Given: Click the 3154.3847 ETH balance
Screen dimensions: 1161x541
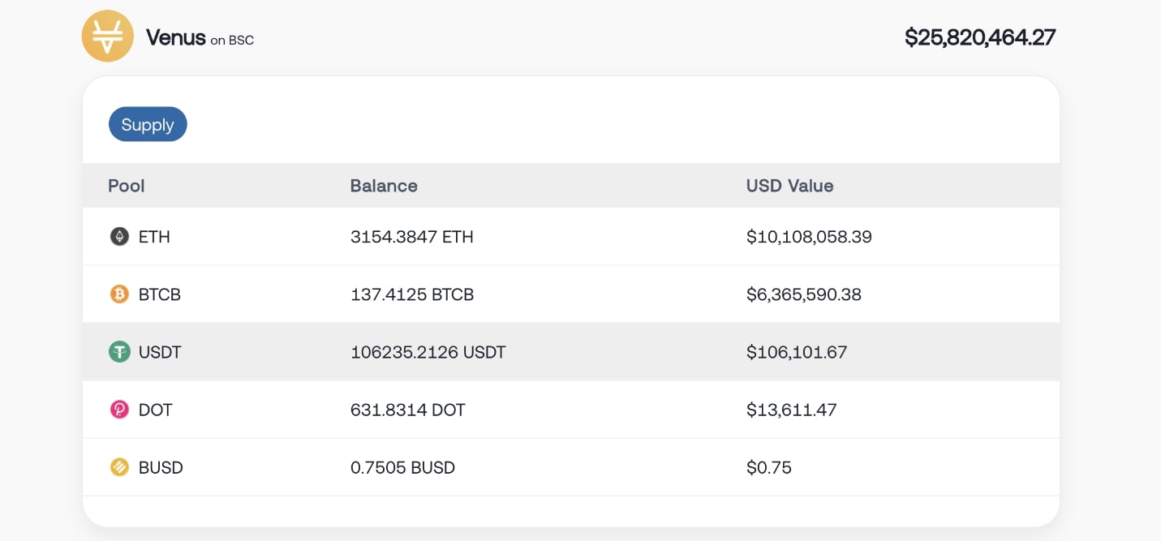Looking at the screenshot, I should coord(412,237).
